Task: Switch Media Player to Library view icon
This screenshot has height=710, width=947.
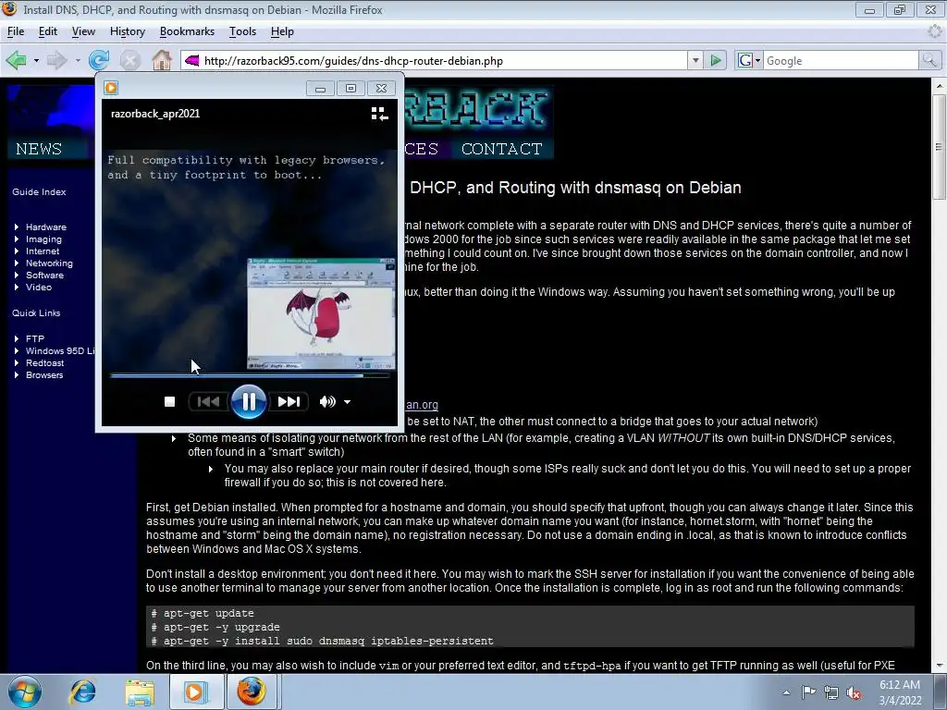Action: click(379, 114)
